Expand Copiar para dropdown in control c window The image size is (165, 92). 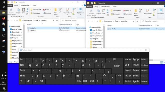tap(41, 13)
